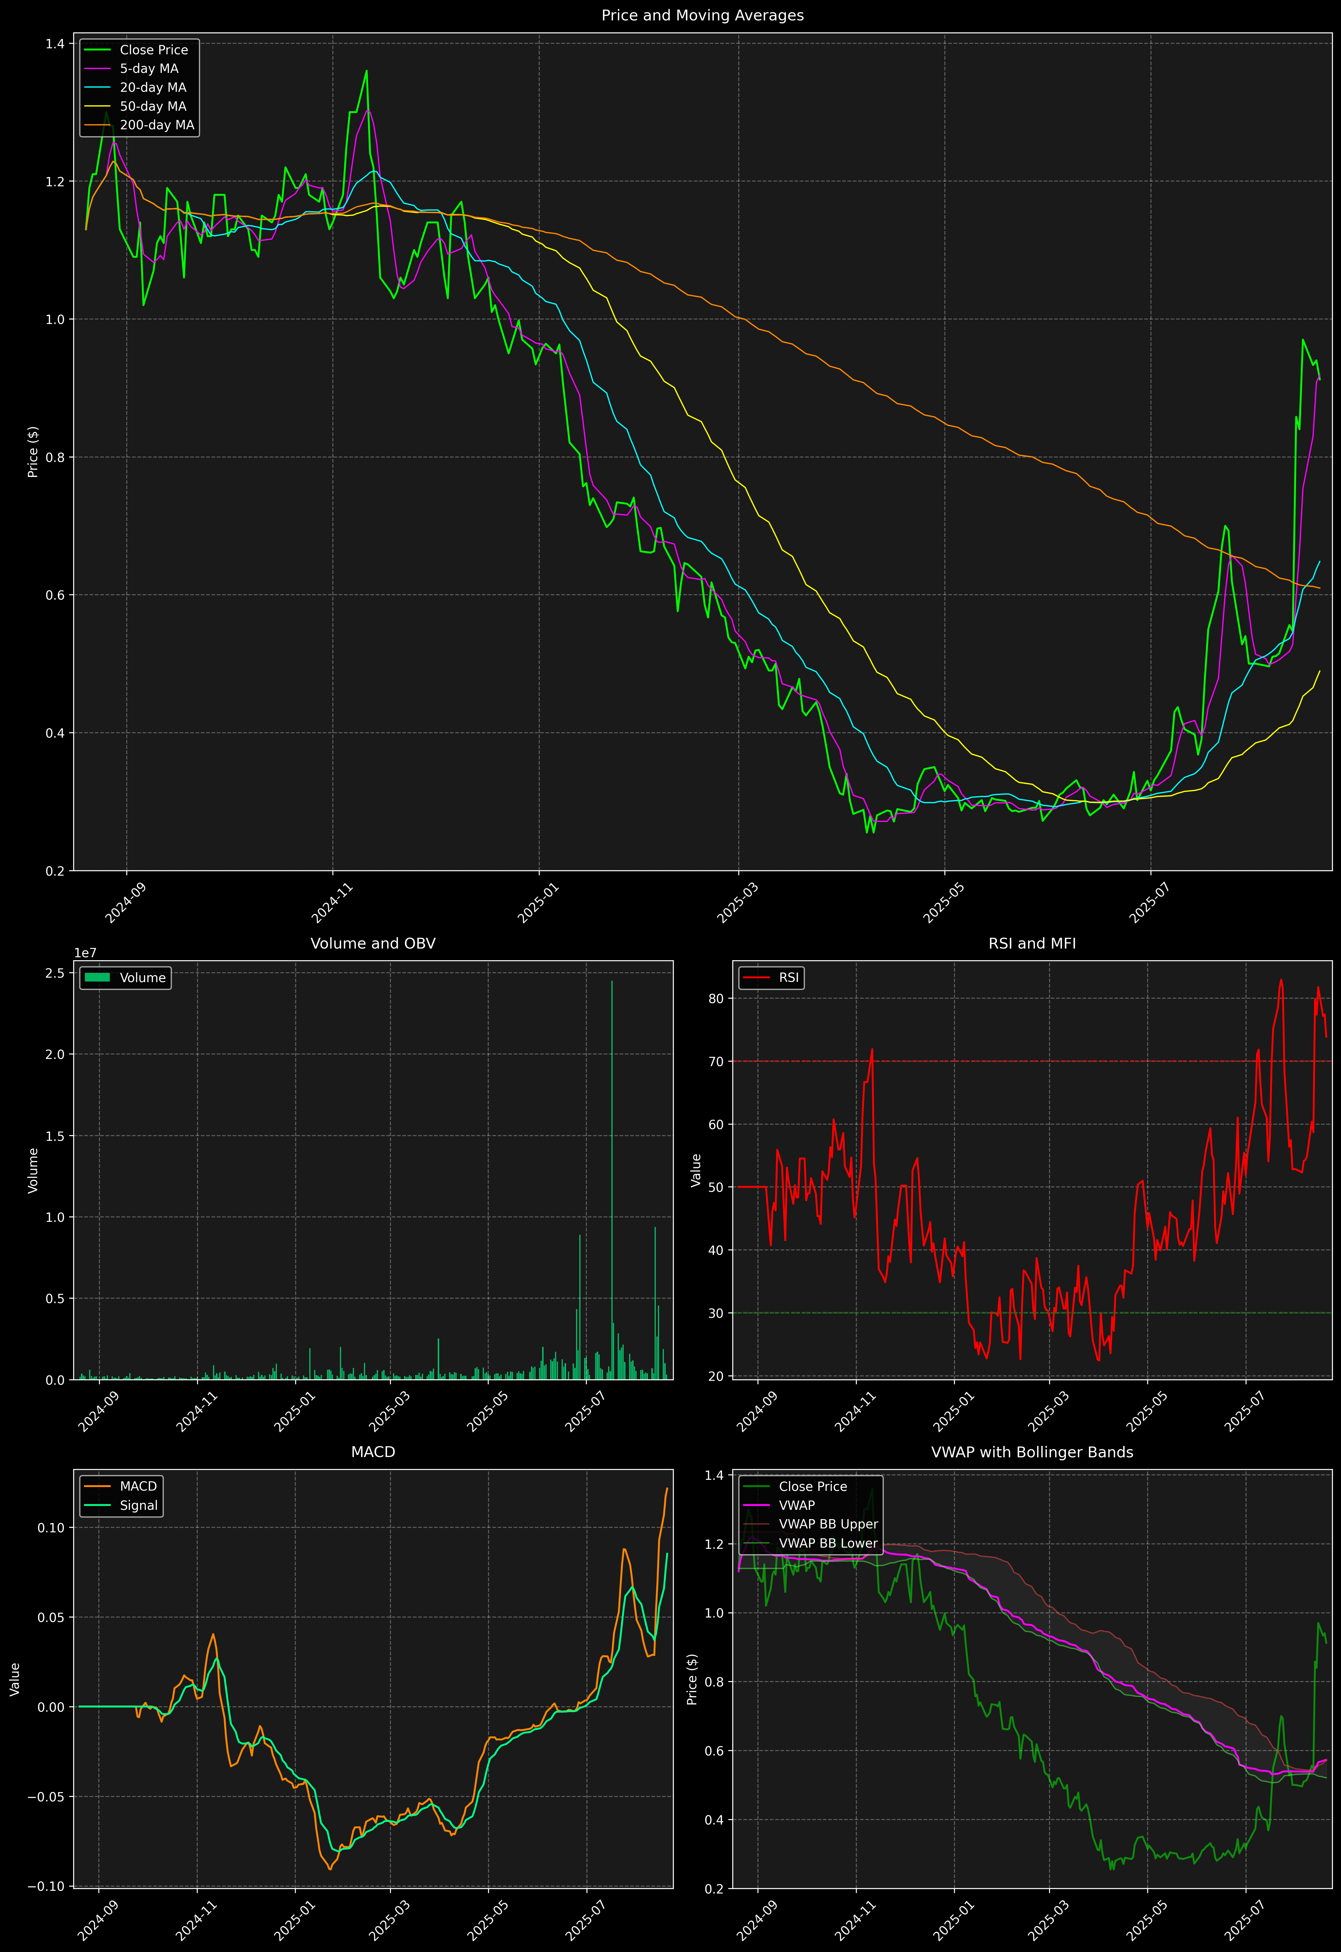Click the green Volume legend swatch
1341x1952 pixels.
pyautogui.click(x=97, y=978)
